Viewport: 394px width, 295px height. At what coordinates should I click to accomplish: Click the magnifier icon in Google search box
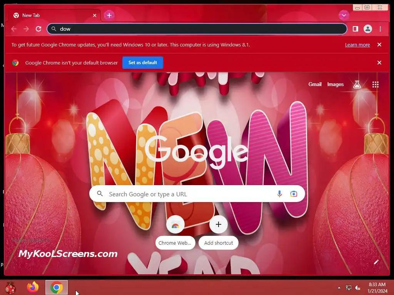point(100,194)
